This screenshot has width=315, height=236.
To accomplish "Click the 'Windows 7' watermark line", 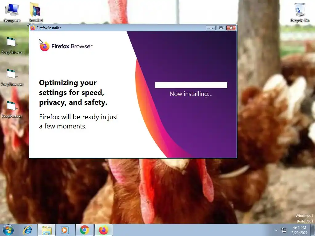I will point(304,215).
